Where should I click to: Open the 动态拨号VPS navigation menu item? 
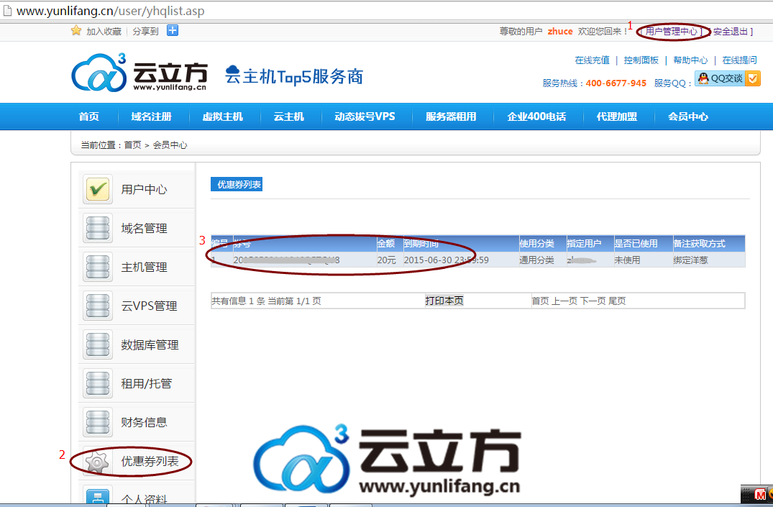coord(365,117)
